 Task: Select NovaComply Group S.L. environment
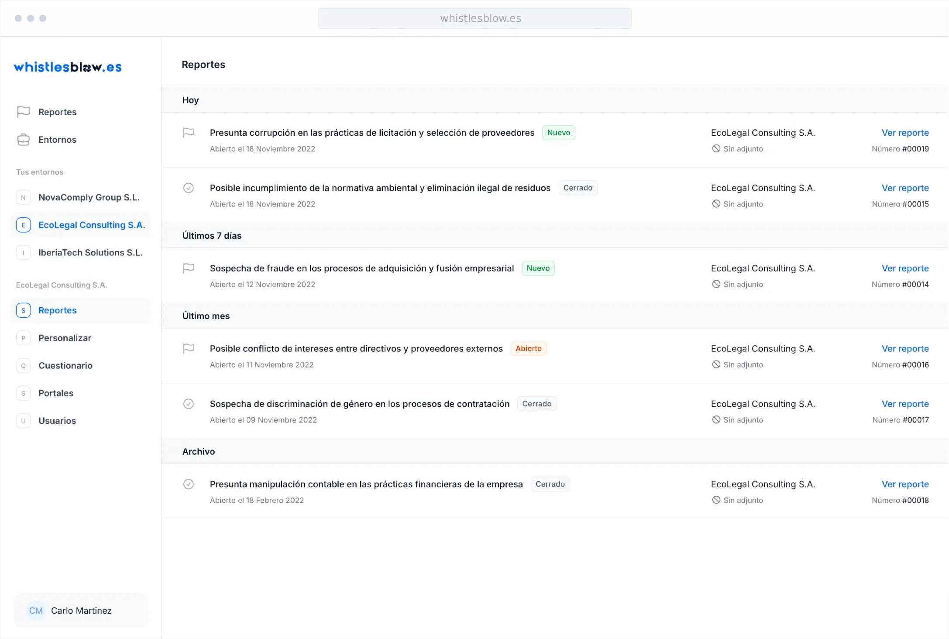pyautogui.click(x=89, y=197)
